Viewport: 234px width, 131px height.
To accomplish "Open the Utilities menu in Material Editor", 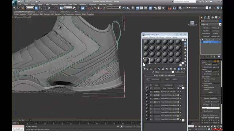I will click(175, 37).
